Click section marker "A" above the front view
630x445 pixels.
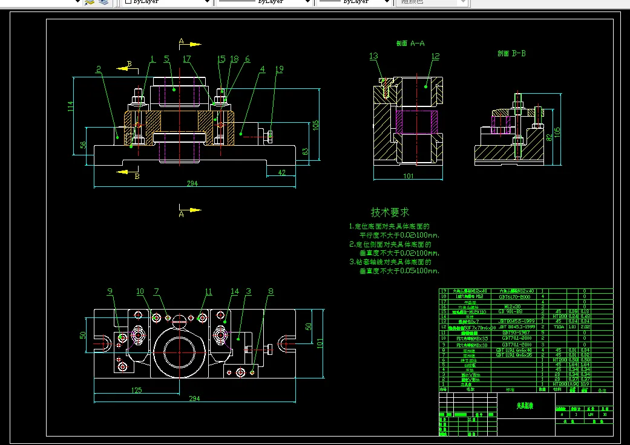(x=181, y=41)
